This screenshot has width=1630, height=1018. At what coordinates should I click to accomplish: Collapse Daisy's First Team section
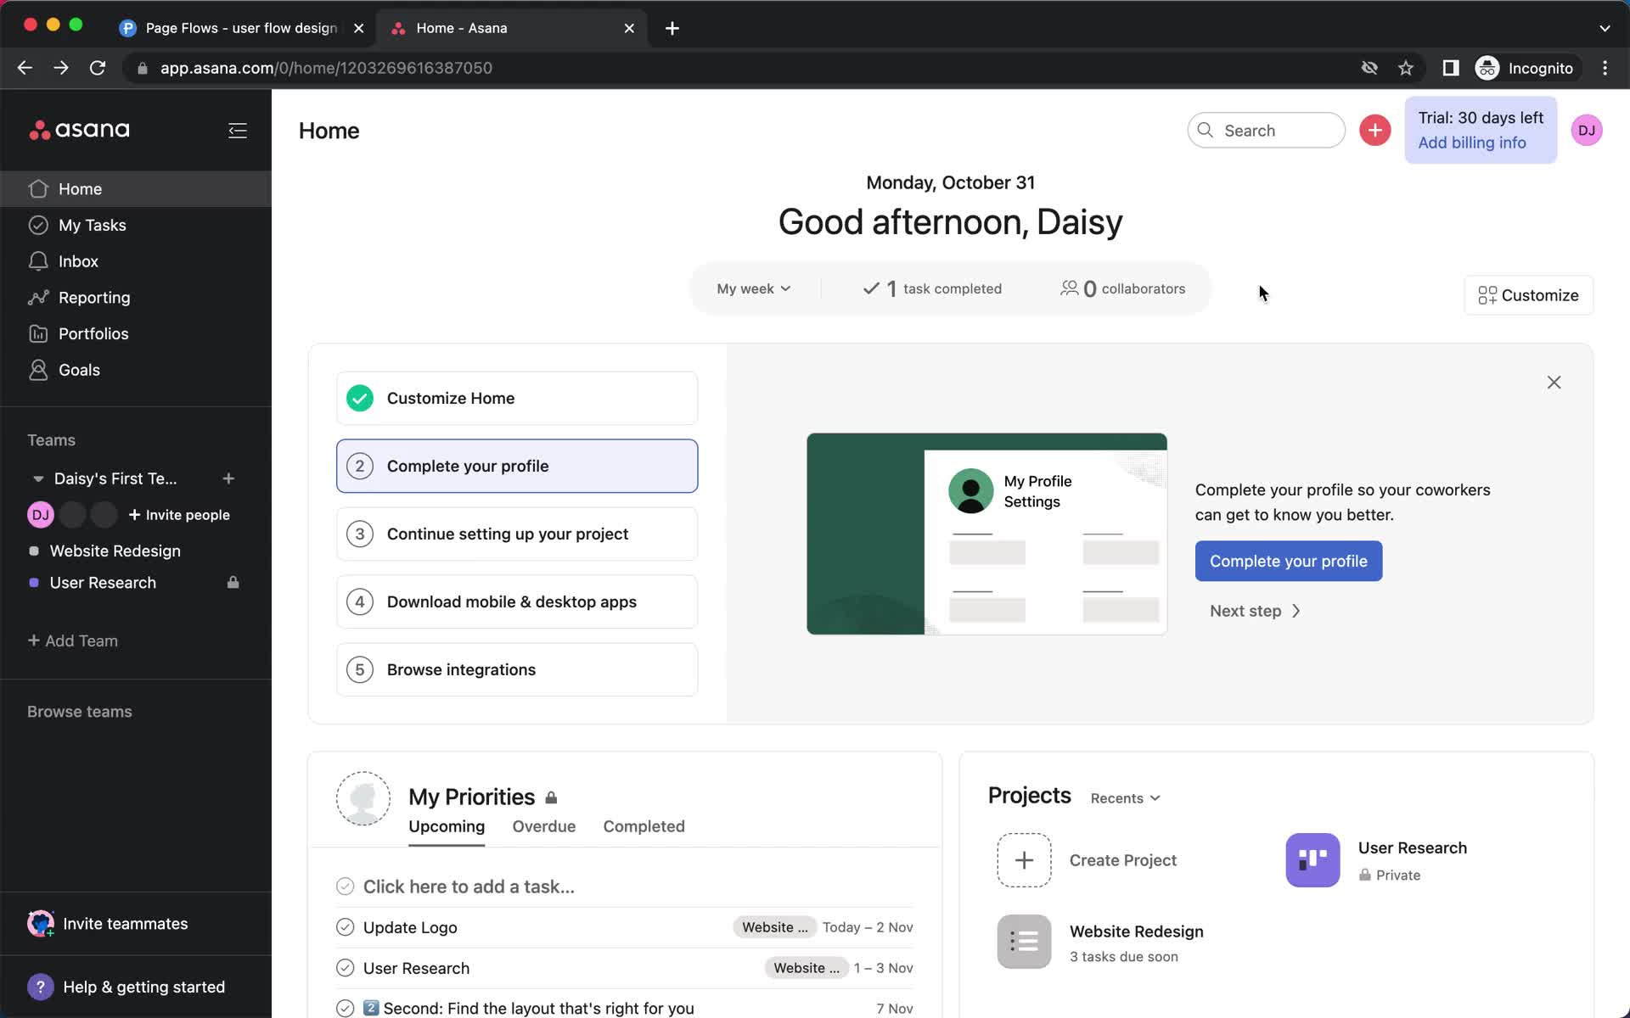[38, 479]
